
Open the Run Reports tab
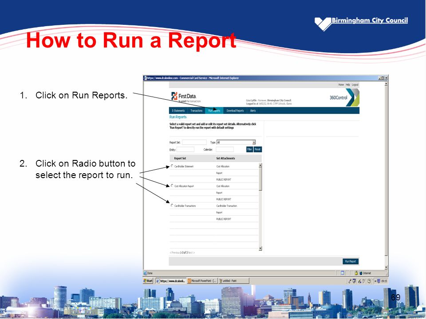coord(214,111)
